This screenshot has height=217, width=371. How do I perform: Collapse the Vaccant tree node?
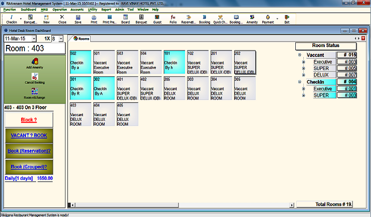tap(299, 55)
